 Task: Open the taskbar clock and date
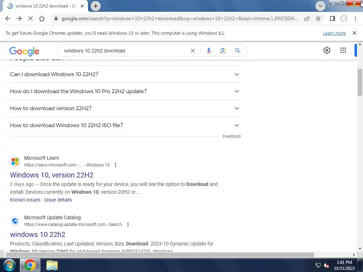[344, 265]
